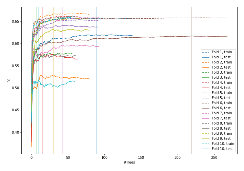The image size is (244, 171).
Task: Click the brown vertical marker line near 220 trees
Action: [191, 80]
